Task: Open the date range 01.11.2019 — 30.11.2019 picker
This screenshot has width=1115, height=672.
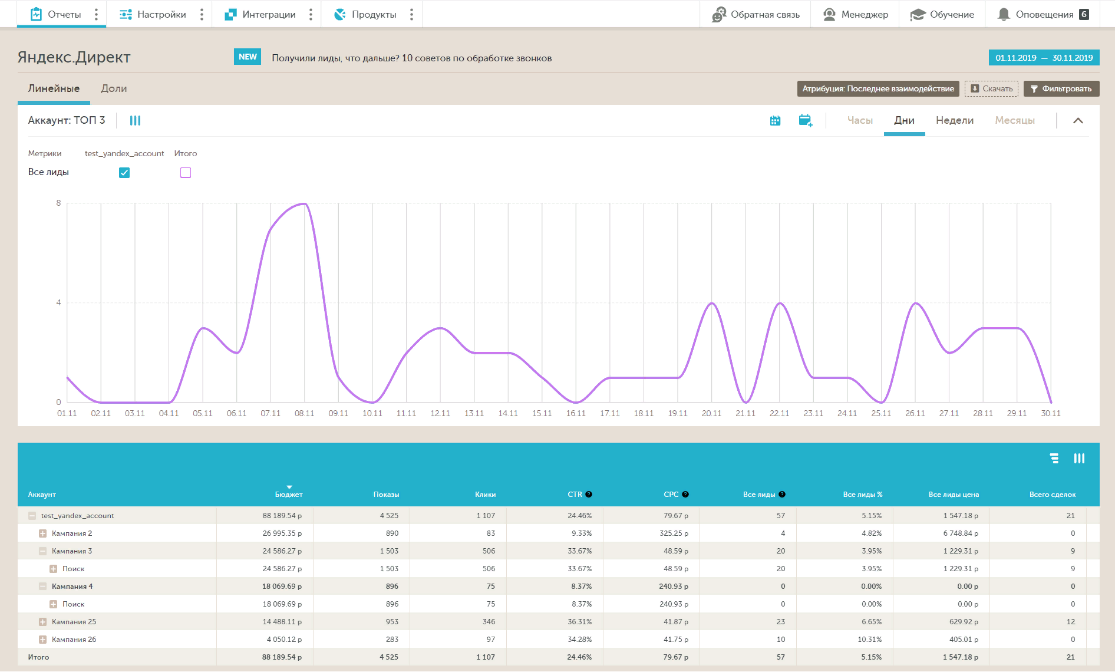Action: tap(1044, 58)
